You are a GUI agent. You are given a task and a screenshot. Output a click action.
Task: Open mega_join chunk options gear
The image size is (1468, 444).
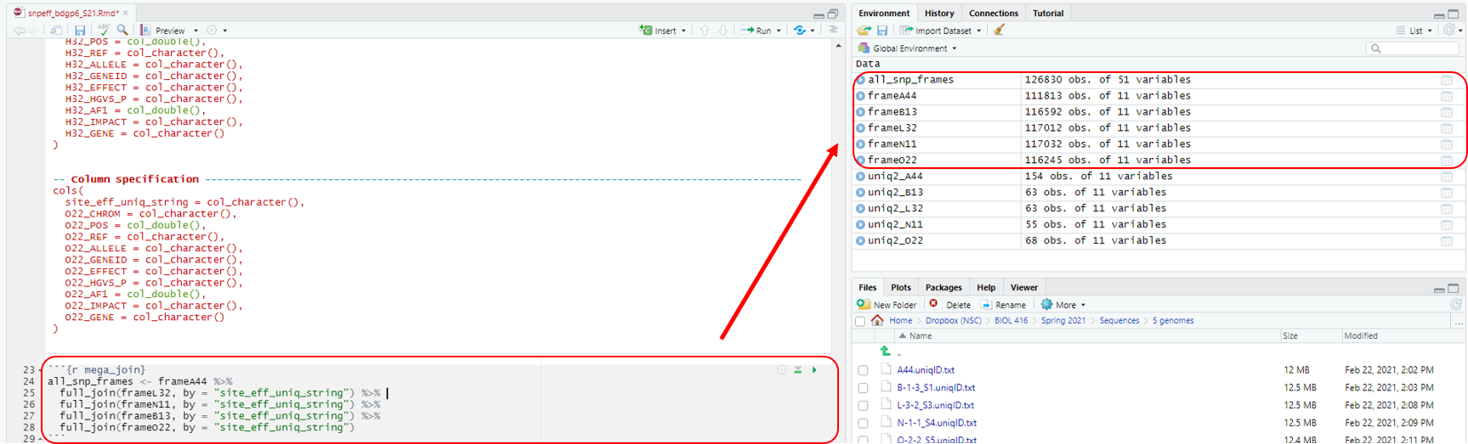[781, 370]
